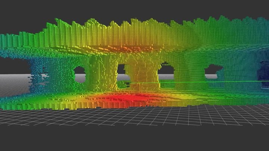Screen dimensions: 269x151
Task: Click the small dark marker where the green line starts
Action: (127, 84)
